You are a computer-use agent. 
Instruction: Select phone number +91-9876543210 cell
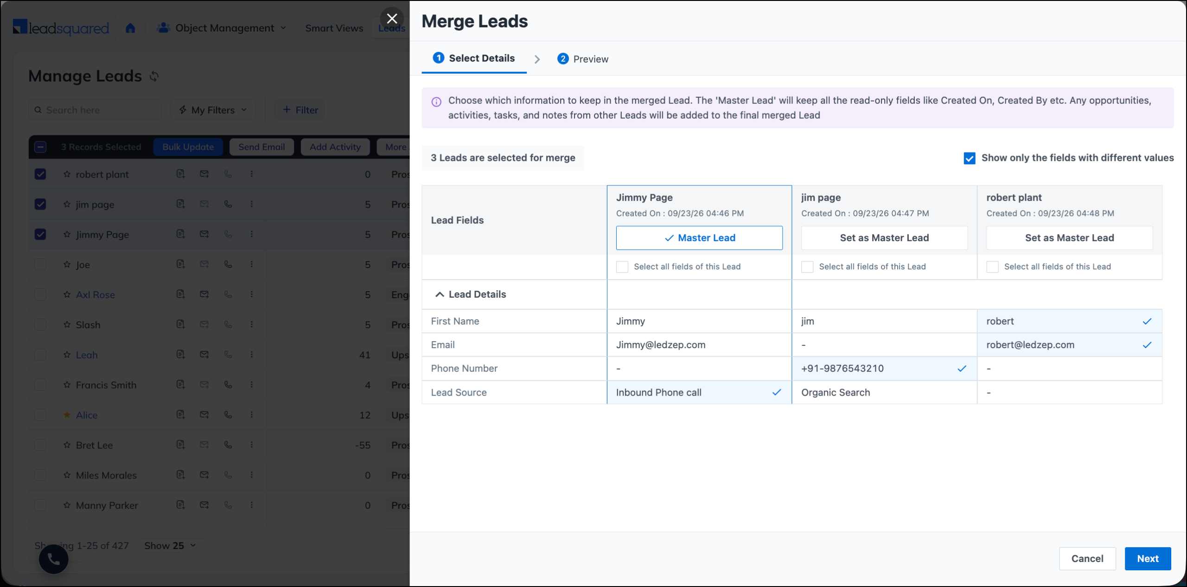(884, 369)
